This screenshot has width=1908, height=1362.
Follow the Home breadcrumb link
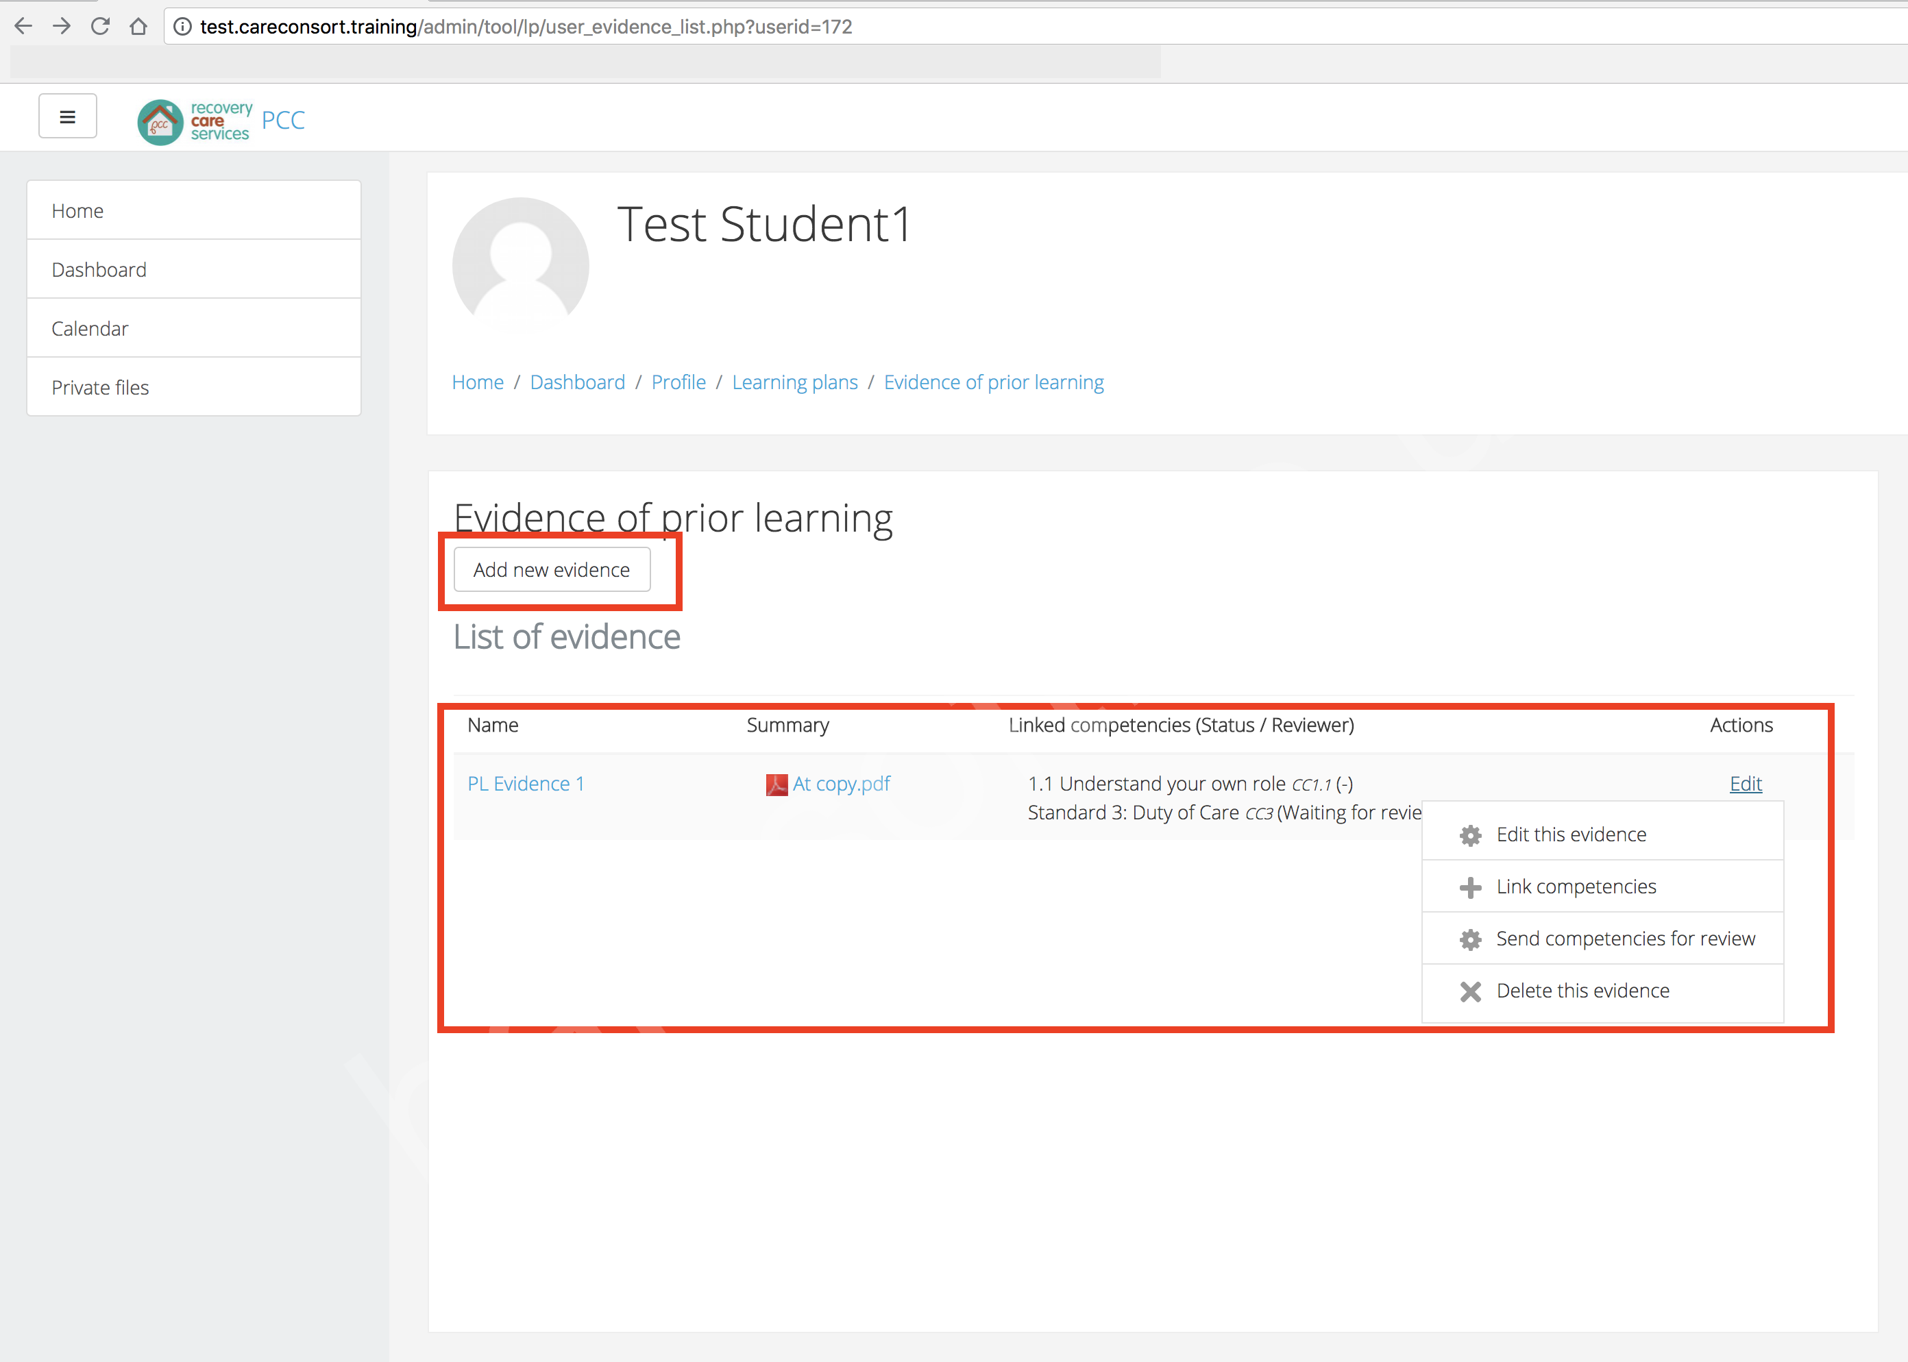[x=478, y=382]
